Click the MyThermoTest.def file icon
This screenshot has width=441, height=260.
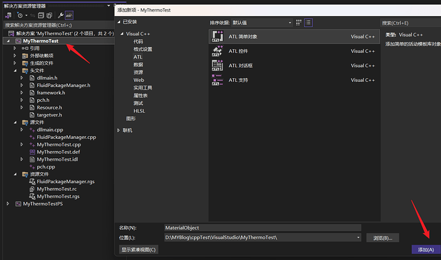(x=32, y=152)
